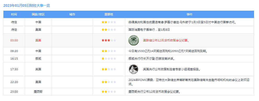
Task: Click 待定 in the 中国 row
Action: coord(14,22)
